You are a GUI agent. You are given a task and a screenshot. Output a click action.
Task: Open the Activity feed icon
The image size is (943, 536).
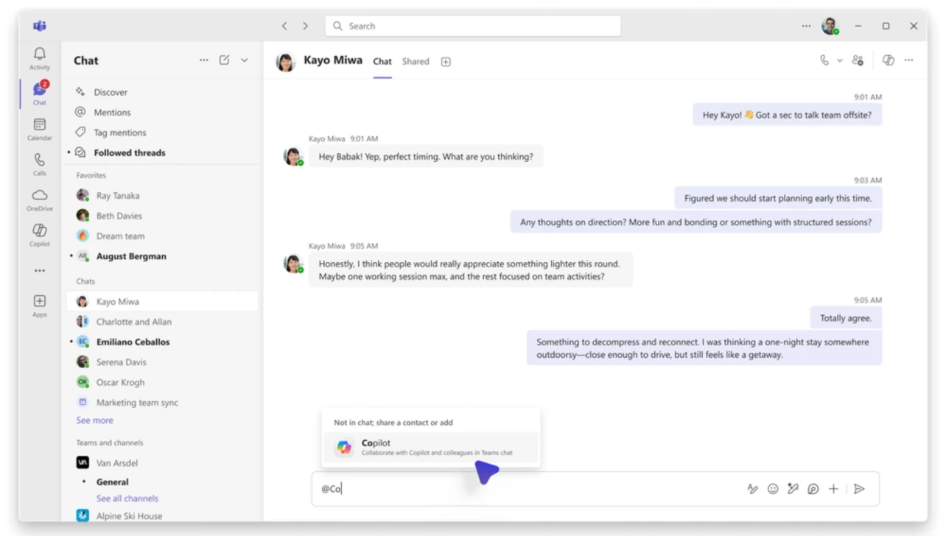tap(39, 55)
